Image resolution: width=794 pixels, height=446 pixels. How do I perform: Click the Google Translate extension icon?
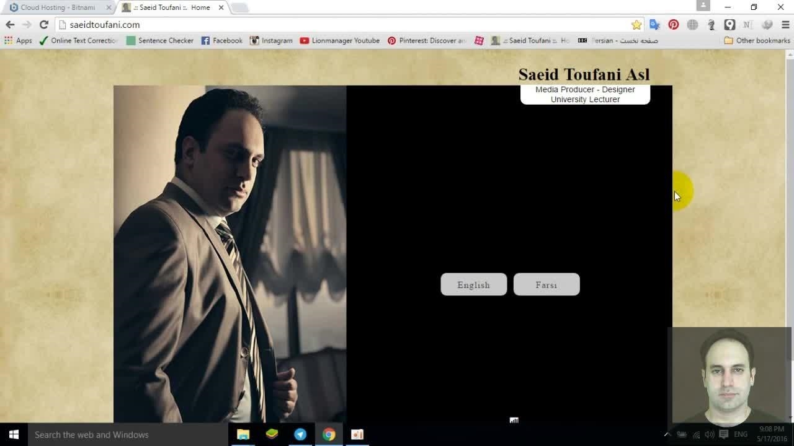pyautogui.click(x=654, y=25)
